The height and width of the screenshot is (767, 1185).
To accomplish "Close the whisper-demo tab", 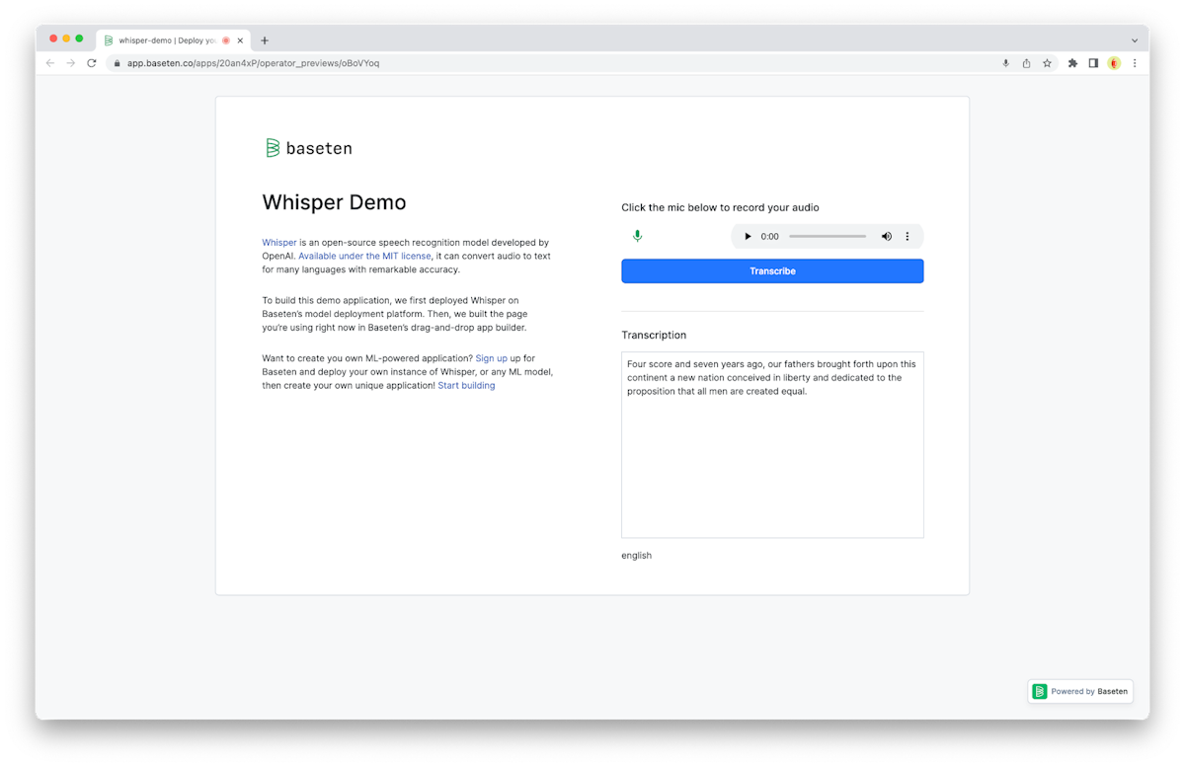I will pos(240,40).
